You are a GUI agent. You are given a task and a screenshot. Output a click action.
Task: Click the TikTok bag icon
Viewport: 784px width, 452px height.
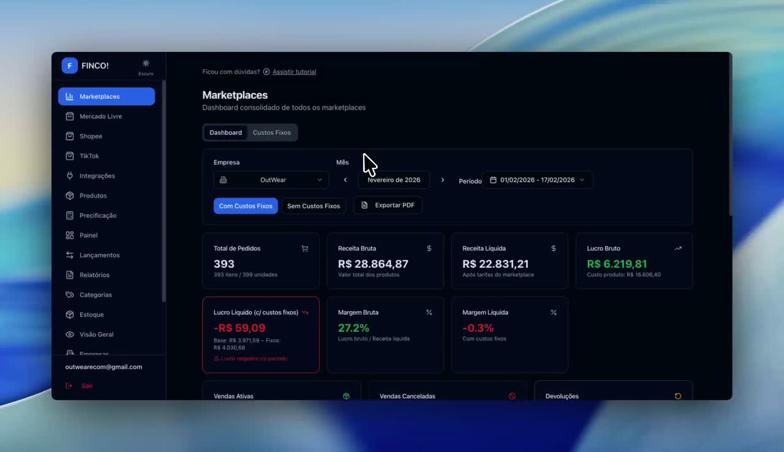pyautogui.click(x=70, y=156)
